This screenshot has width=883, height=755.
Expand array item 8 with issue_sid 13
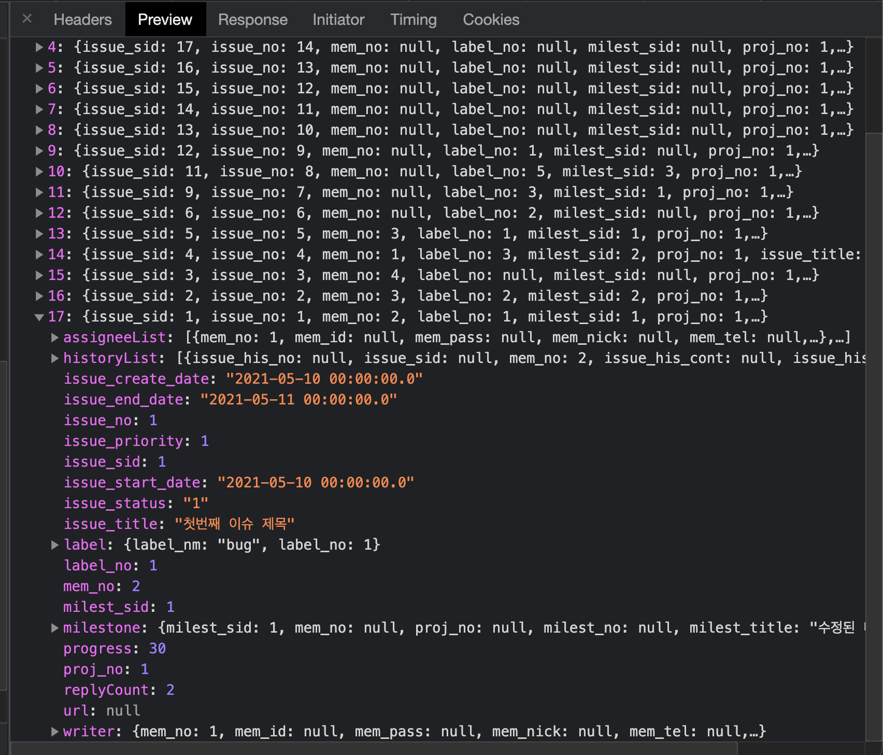(x=39, y=130)
